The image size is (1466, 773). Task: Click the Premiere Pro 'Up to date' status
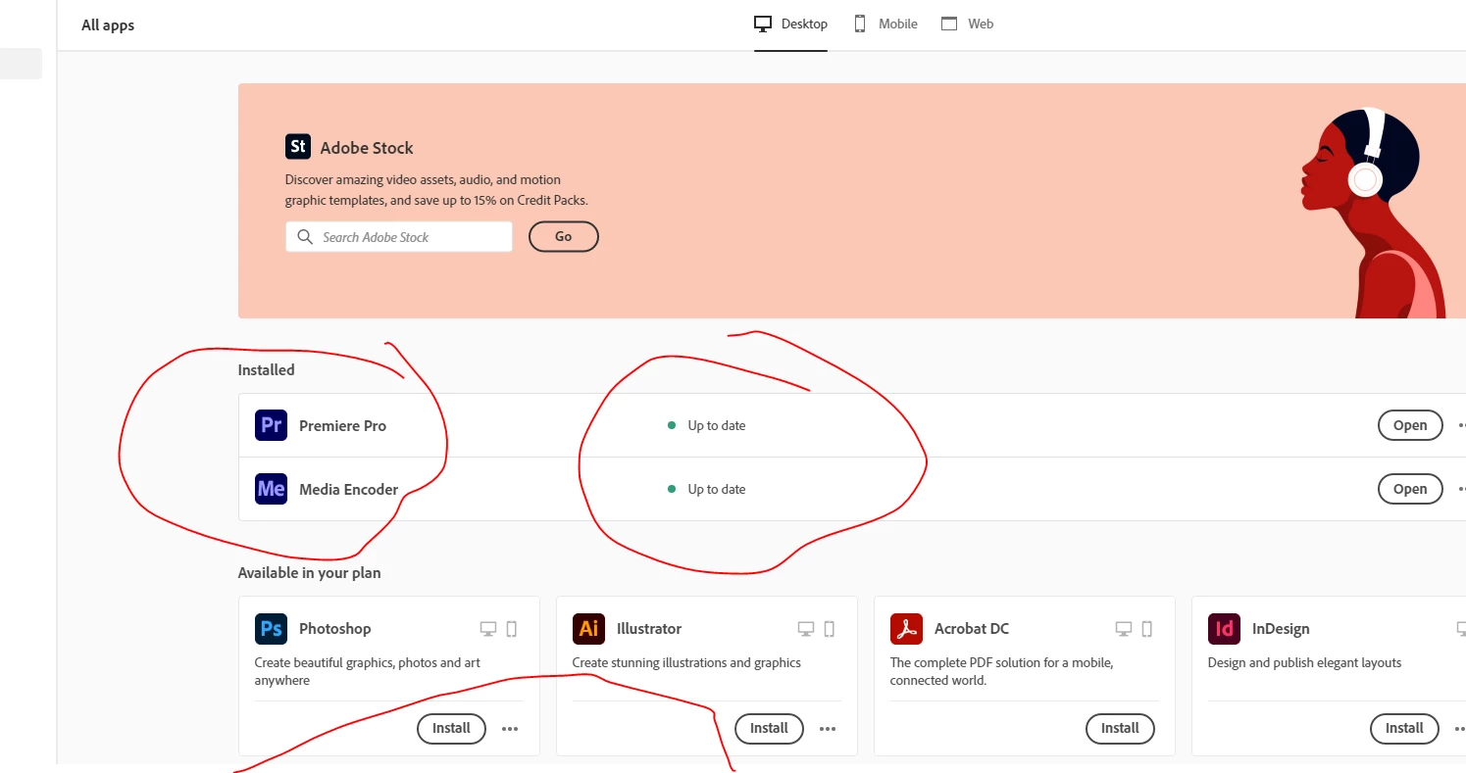coord(706,425)
